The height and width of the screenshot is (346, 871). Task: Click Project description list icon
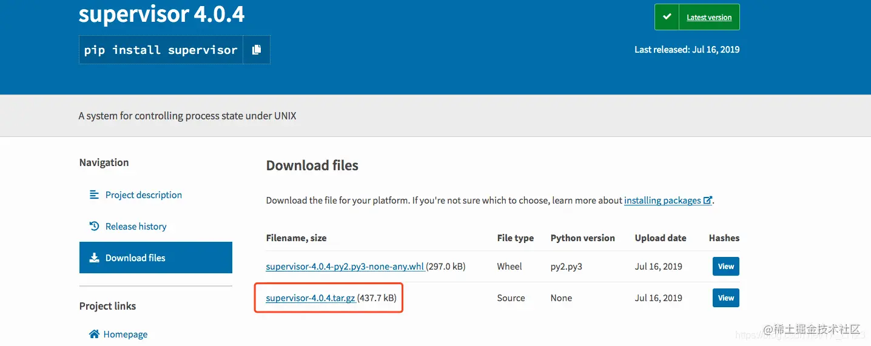pos(94,195)
